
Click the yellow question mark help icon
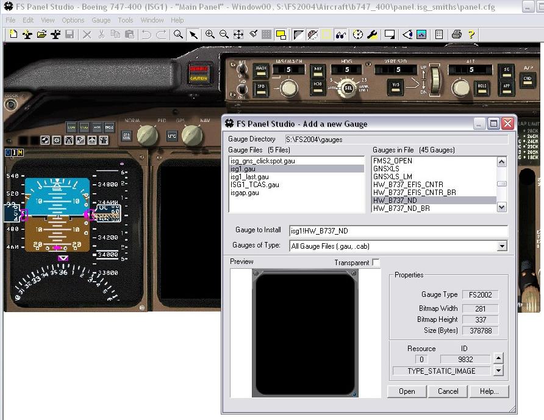coord(471,34)
